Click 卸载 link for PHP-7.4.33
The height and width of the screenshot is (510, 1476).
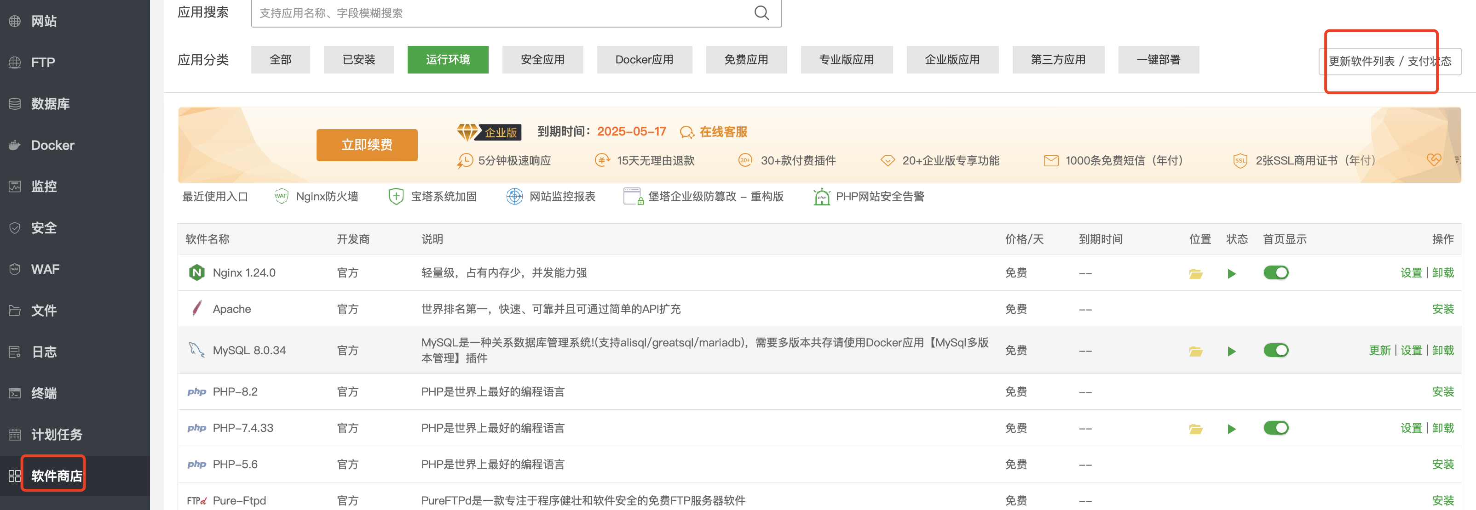pyautogui.click(x=1443, y=428)
